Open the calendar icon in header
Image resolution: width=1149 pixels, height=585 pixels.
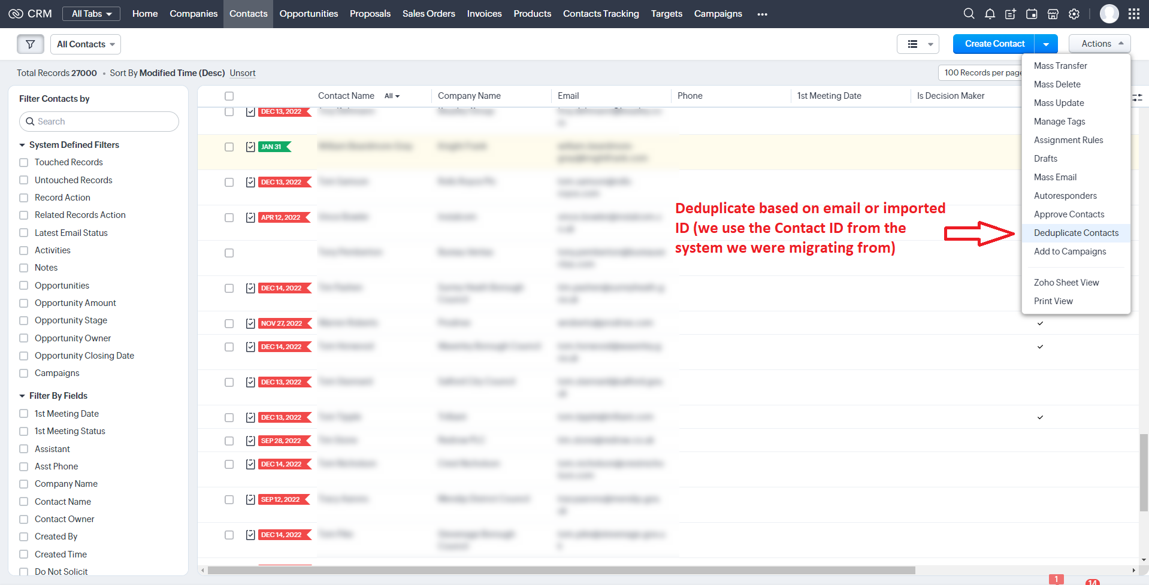pyautogui.click(x=1032, y=14)
